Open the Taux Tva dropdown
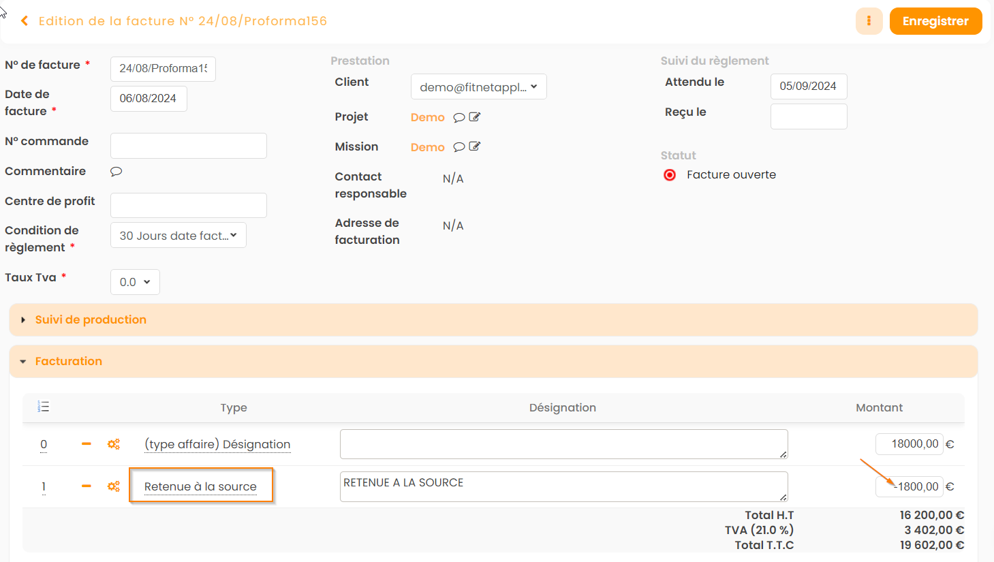This screenshot has height=562, width=994. coord(135,282)
